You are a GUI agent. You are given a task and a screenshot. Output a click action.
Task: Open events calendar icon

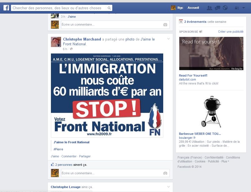click(181, 21)
